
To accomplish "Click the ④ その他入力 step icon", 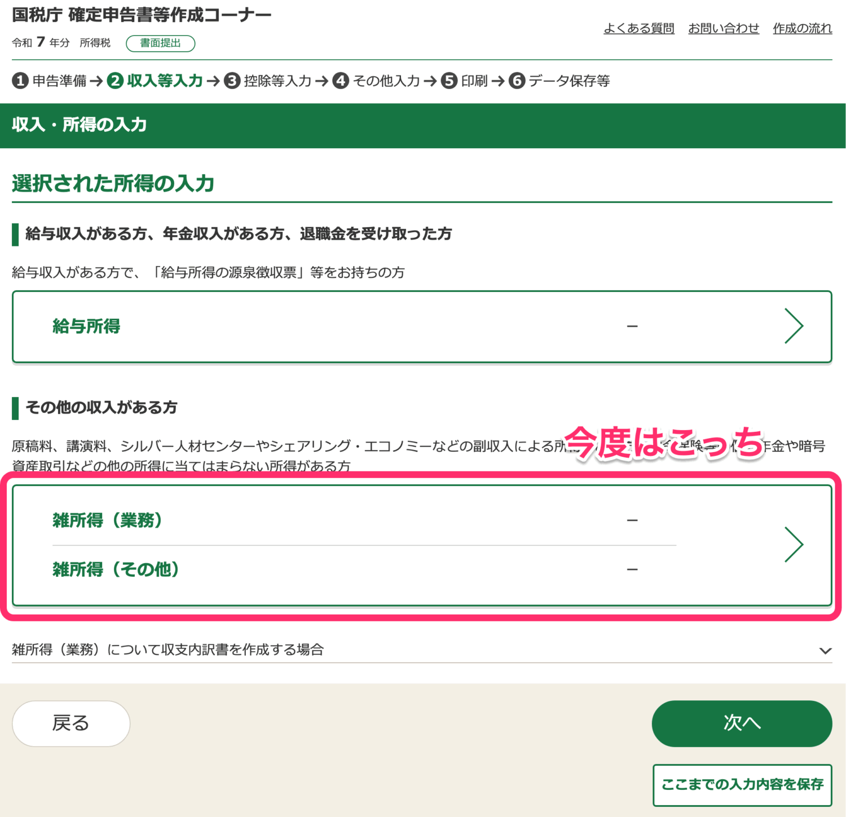I will click(341, 81).
